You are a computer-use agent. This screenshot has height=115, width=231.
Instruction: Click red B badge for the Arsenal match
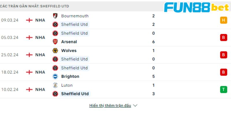click(x=223, y=38)
